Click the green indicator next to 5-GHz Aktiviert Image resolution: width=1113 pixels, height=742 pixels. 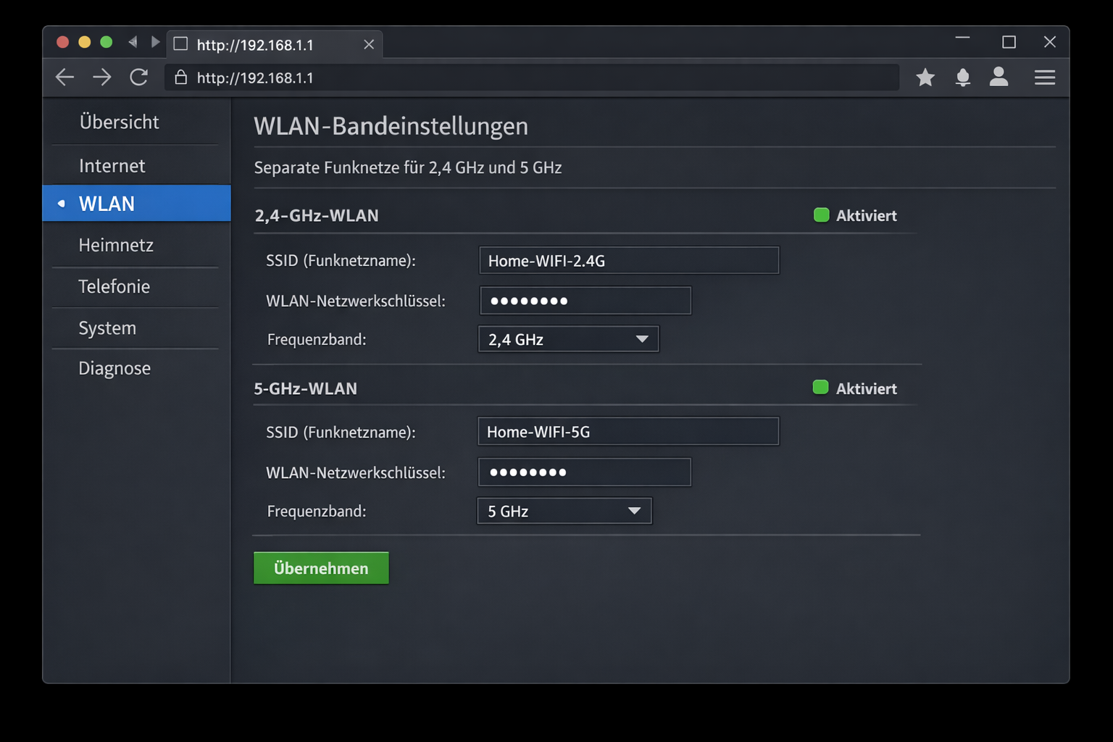tap(820, 388)
